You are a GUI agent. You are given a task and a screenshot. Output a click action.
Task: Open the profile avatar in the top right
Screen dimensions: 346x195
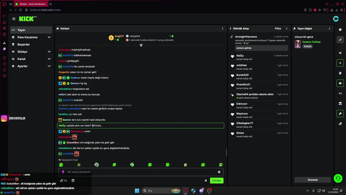pyautogui.click(x=336, y=19)
